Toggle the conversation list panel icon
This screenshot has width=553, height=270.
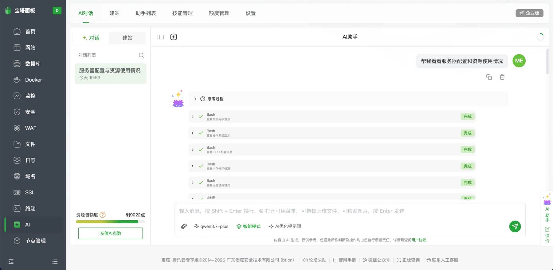point(160,37)
